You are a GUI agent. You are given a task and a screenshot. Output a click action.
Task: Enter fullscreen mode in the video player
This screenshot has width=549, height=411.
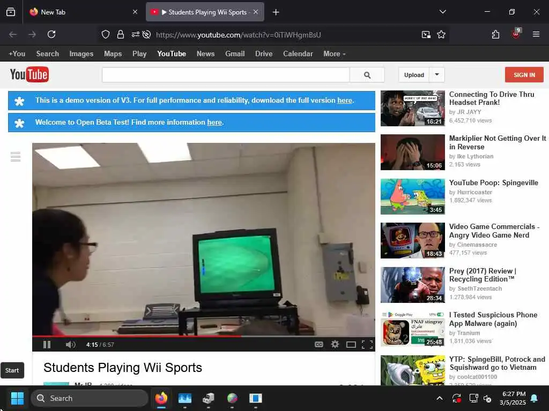(367, 345)
